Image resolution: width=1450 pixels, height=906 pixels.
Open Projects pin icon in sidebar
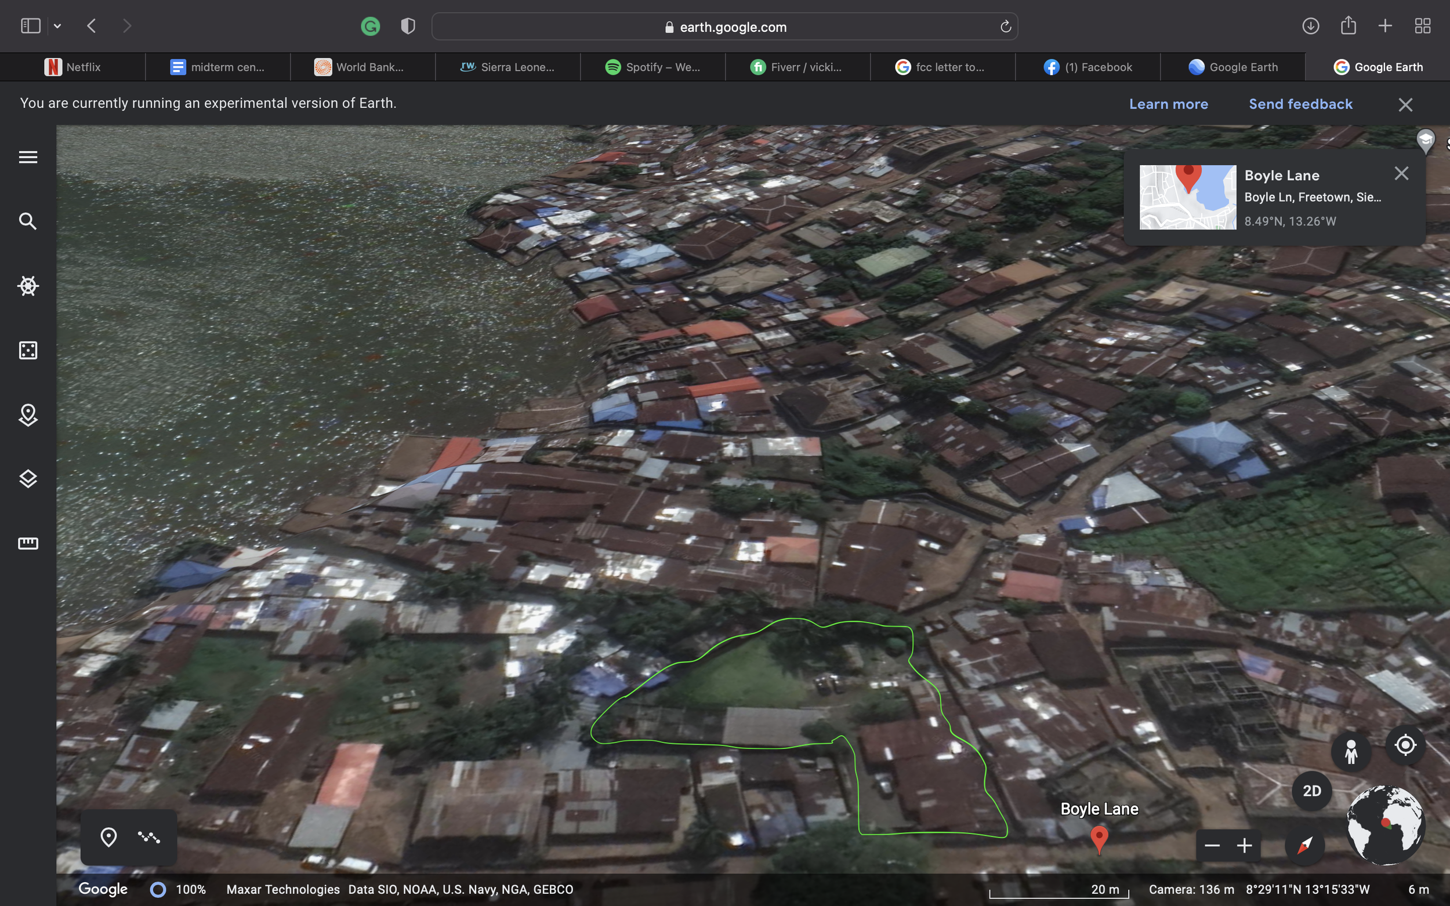tap(28, 414)
